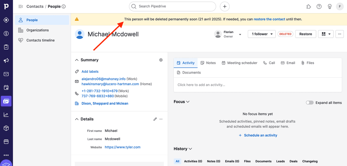
Task: Open the help question mark icon
Action: pyautogui.click(x=319, y=6)
